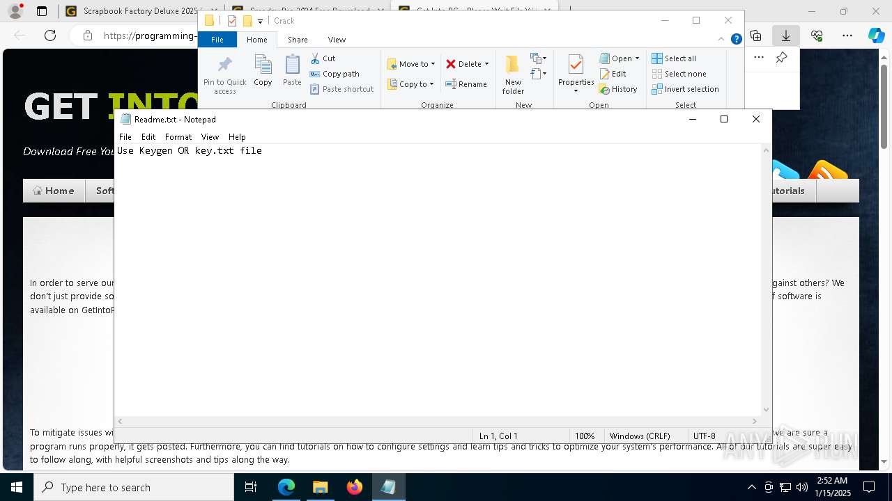Show hidden icons in system tray

pyautogui.click(x=751, y=487)
